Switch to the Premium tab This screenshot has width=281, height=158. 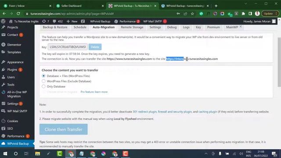pyautogui.click(x=213, y=27)
